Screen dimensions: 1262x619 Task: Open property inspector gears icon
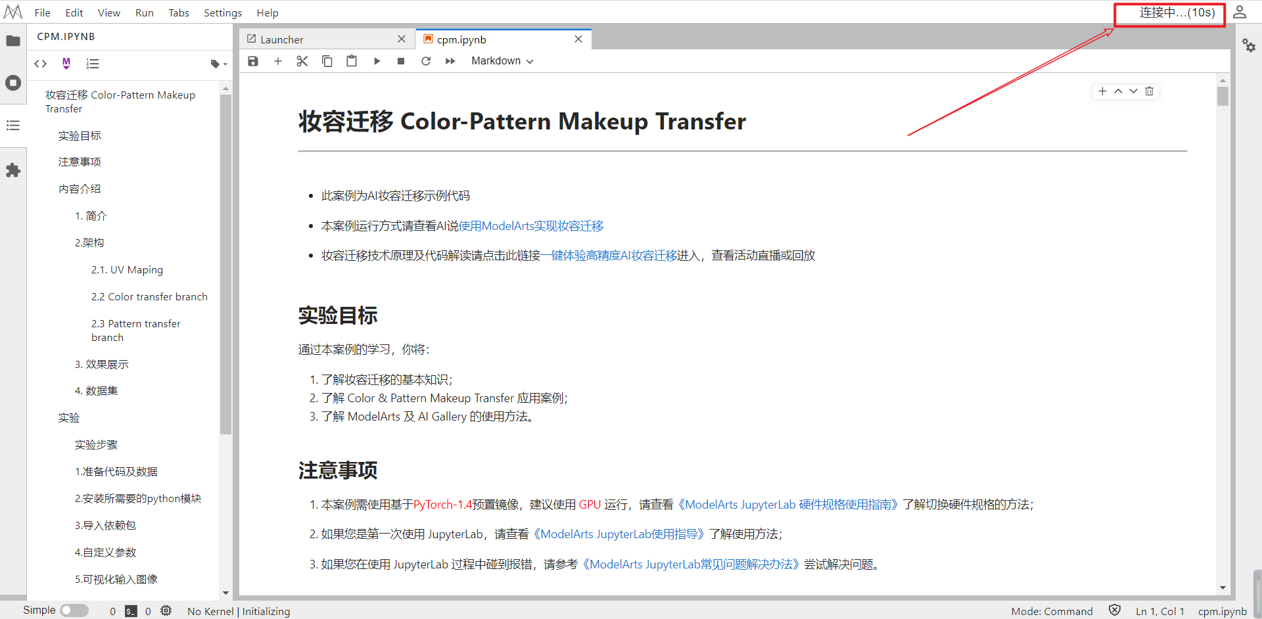coord(1248,45)
